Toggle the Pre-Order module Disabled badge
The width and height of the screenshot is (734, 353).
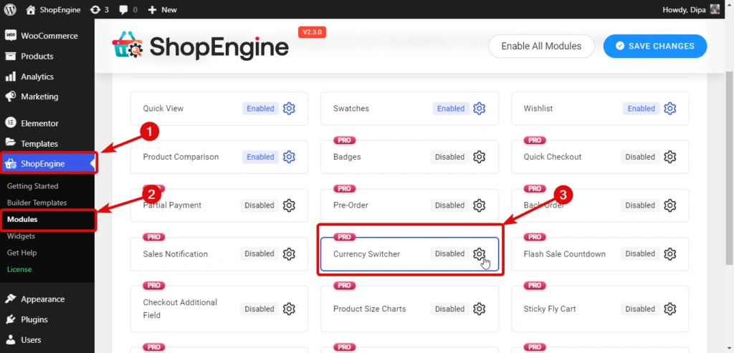click(449, 205)
